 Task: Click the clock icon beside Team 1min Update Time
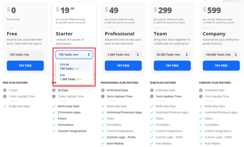152,96
